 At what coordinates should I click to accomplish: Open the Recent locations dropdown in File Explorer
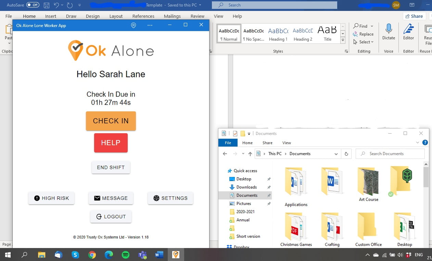[243, 154]
